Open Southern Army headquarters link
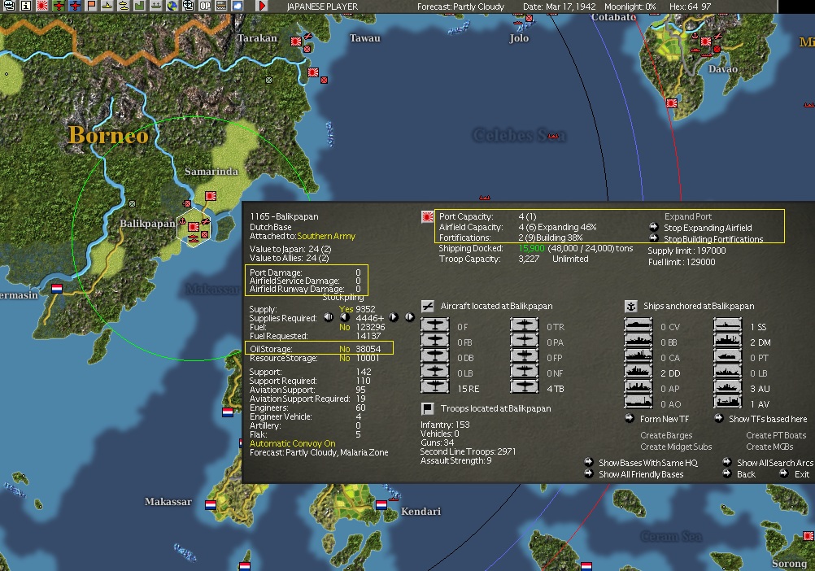The width and height of the screenshot is (815, 571). [x=326, y=237]
